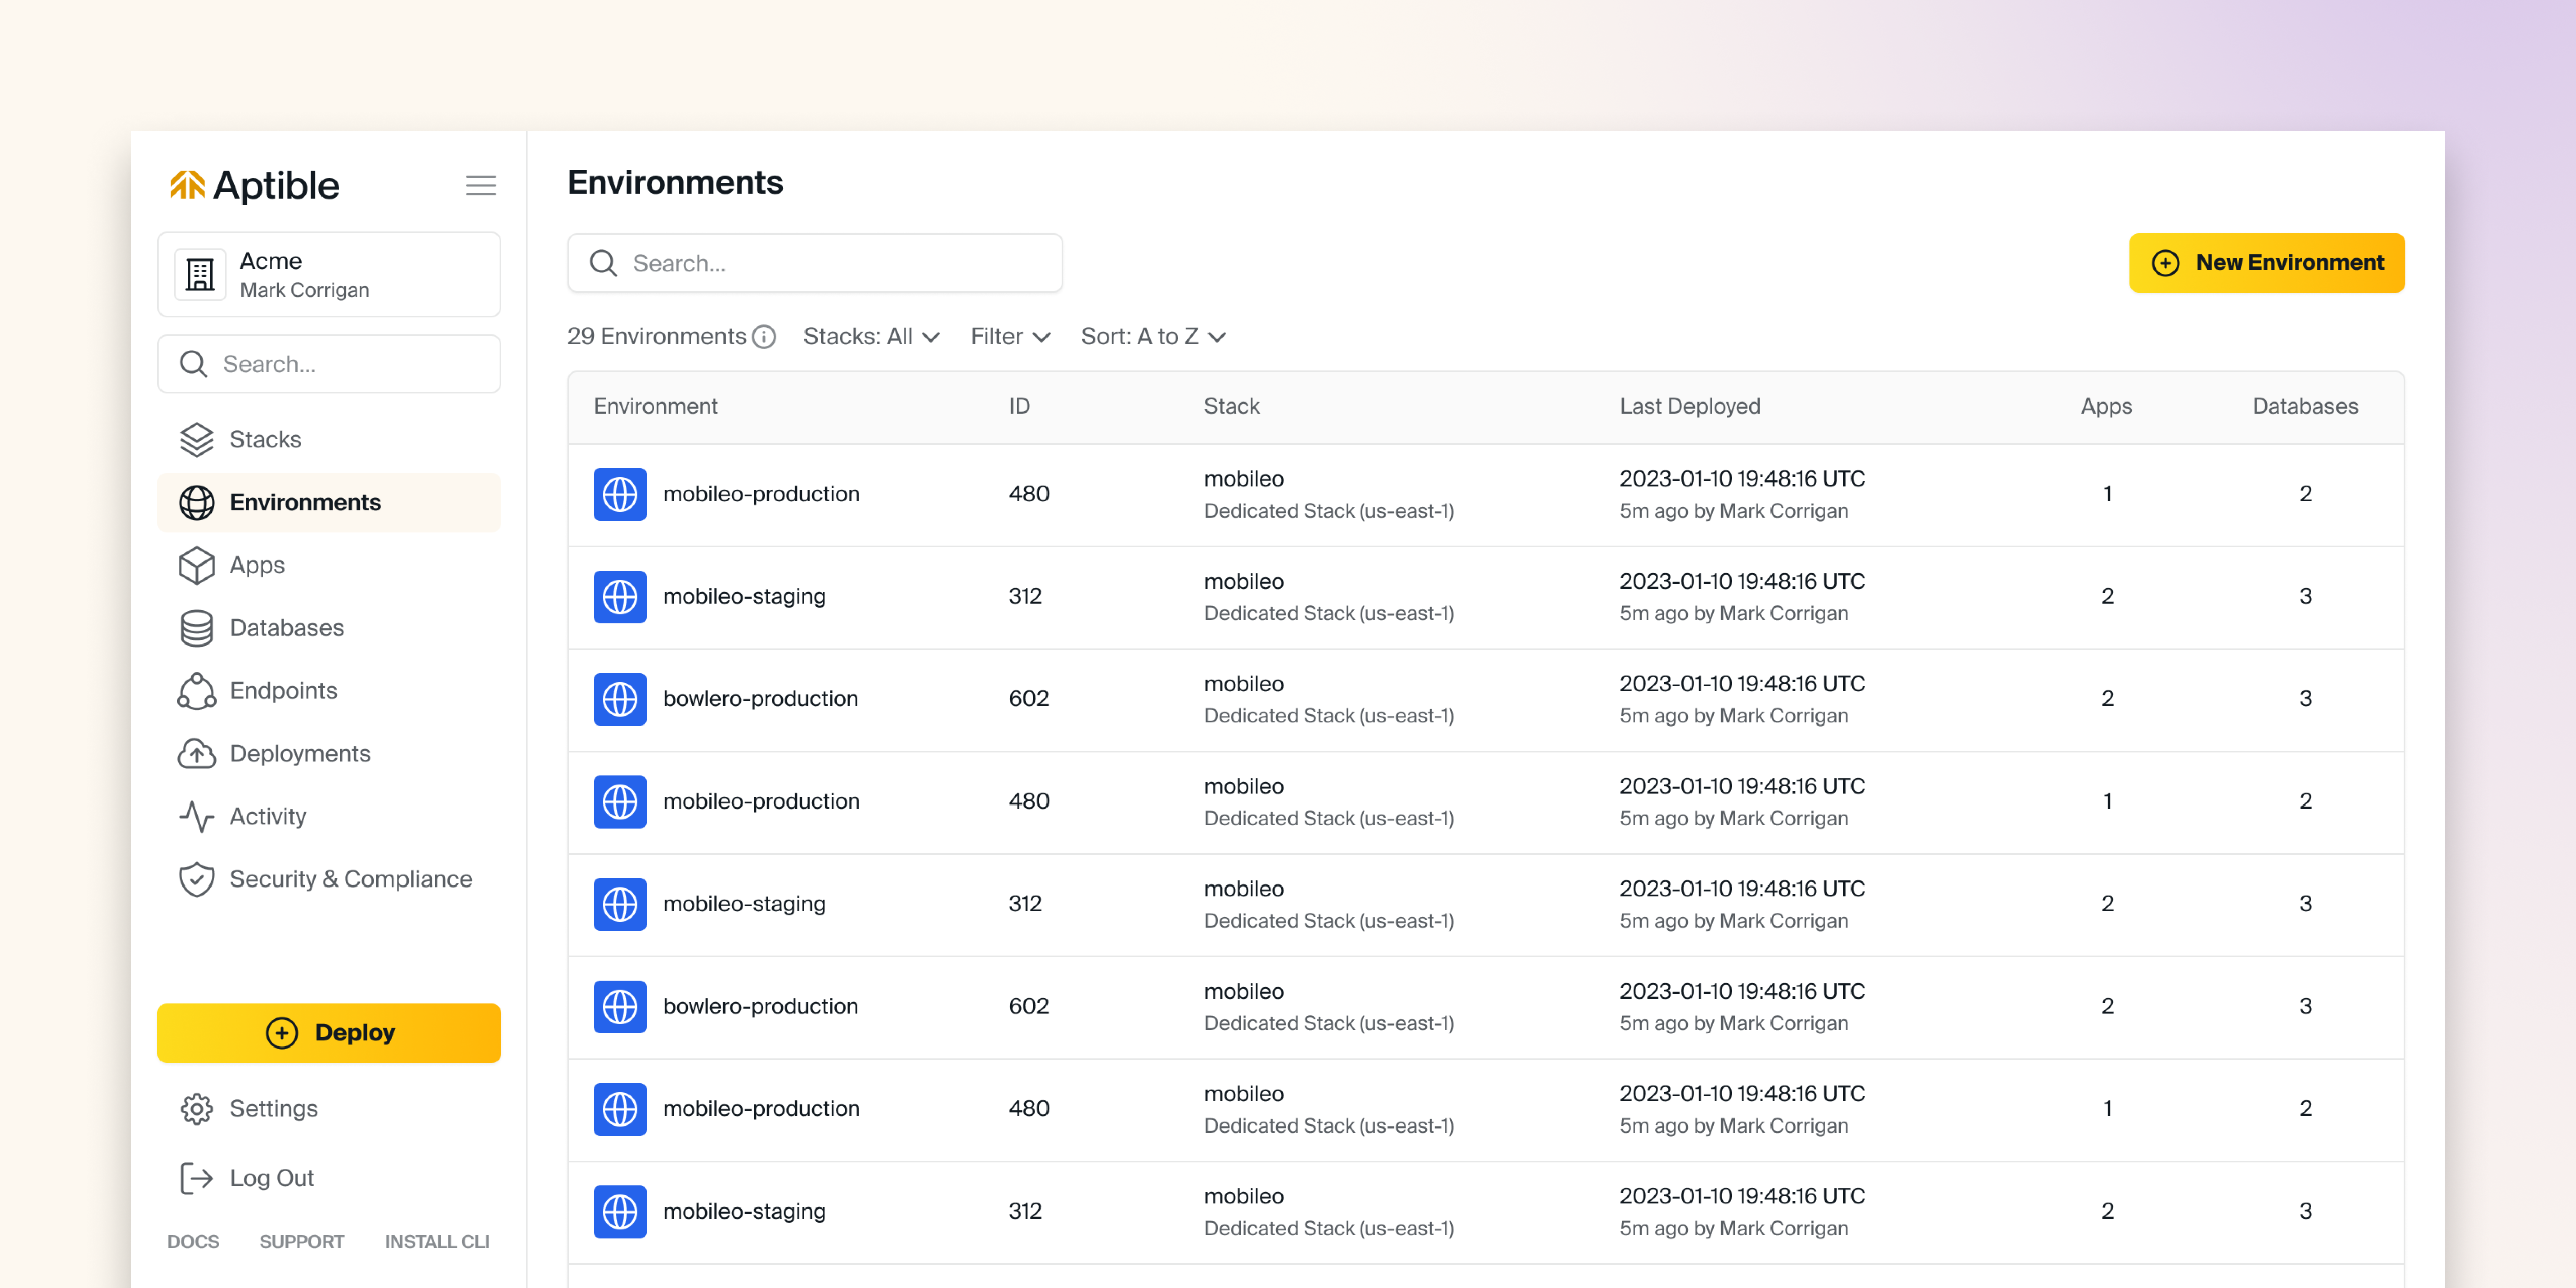Open the Filter dropdown
The height and width of the screenshot is (1288, 2576).
tap(1010, 337)
